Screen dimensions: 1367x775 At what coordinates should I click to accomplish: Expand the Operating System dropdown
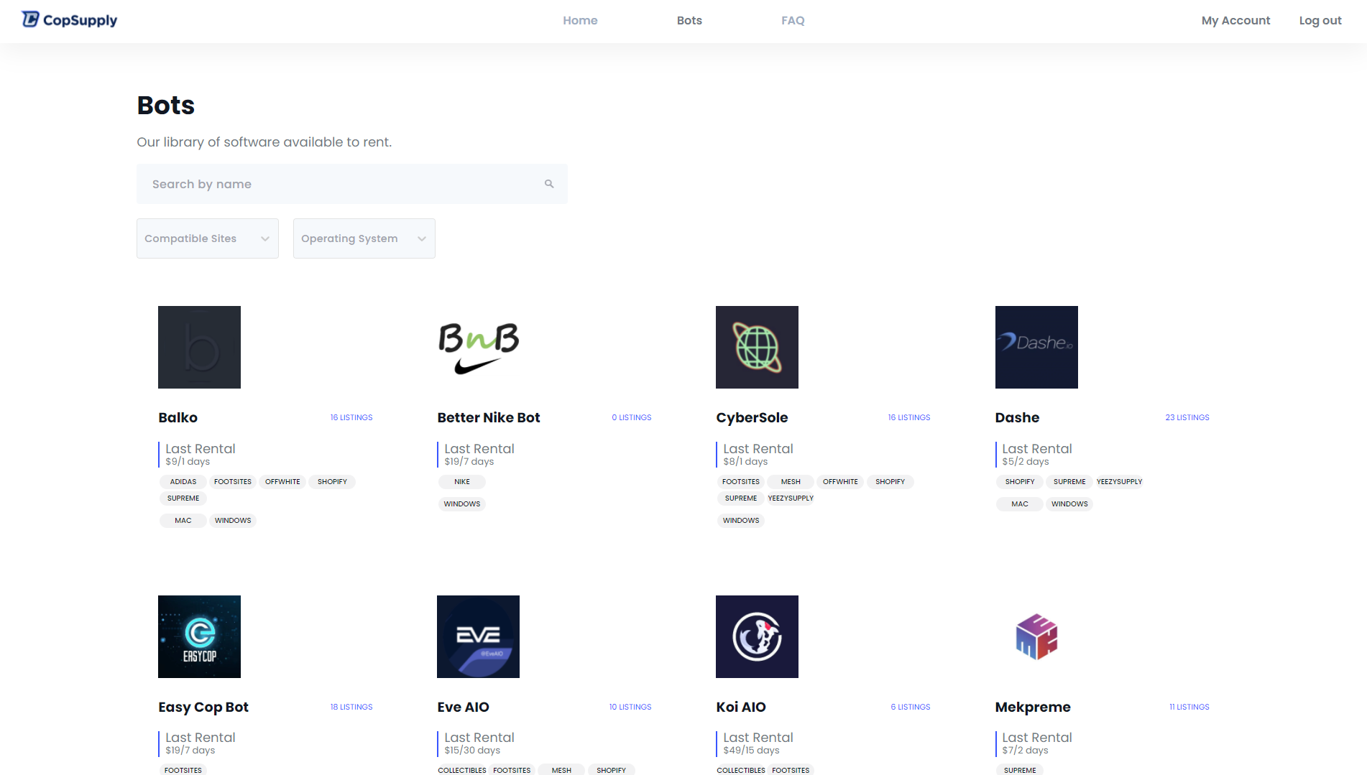(x=364, y=238)
